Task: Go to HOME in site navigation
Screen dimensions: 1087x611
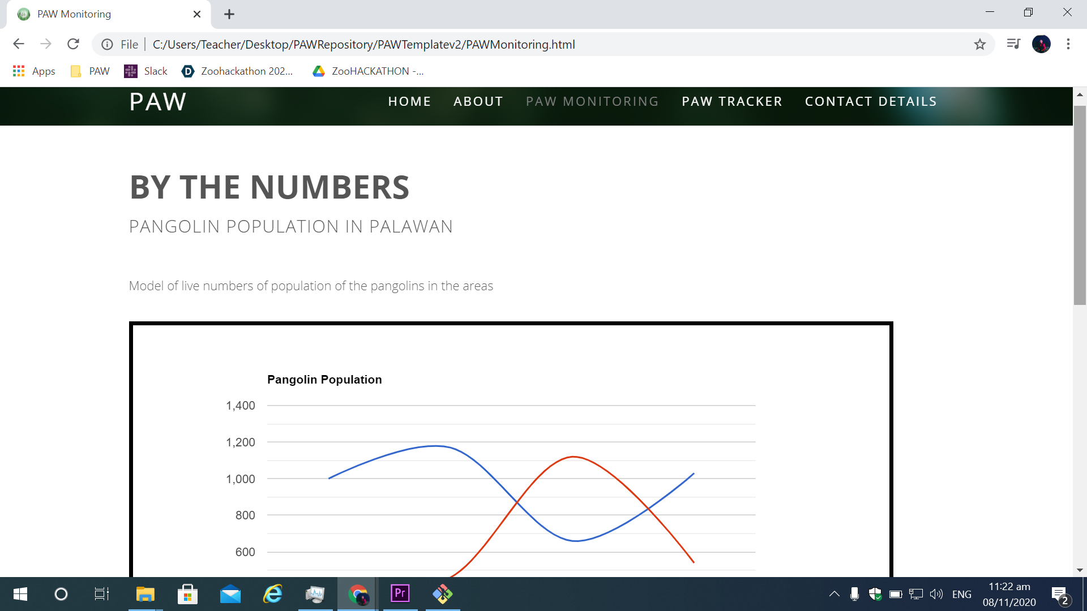Action: coord(409,102)
